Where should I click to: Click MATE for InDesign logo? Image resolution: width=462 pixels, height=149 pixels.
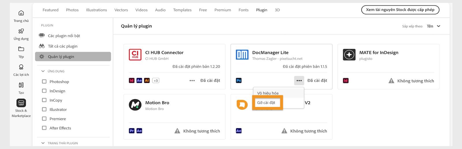coord(349,55)
